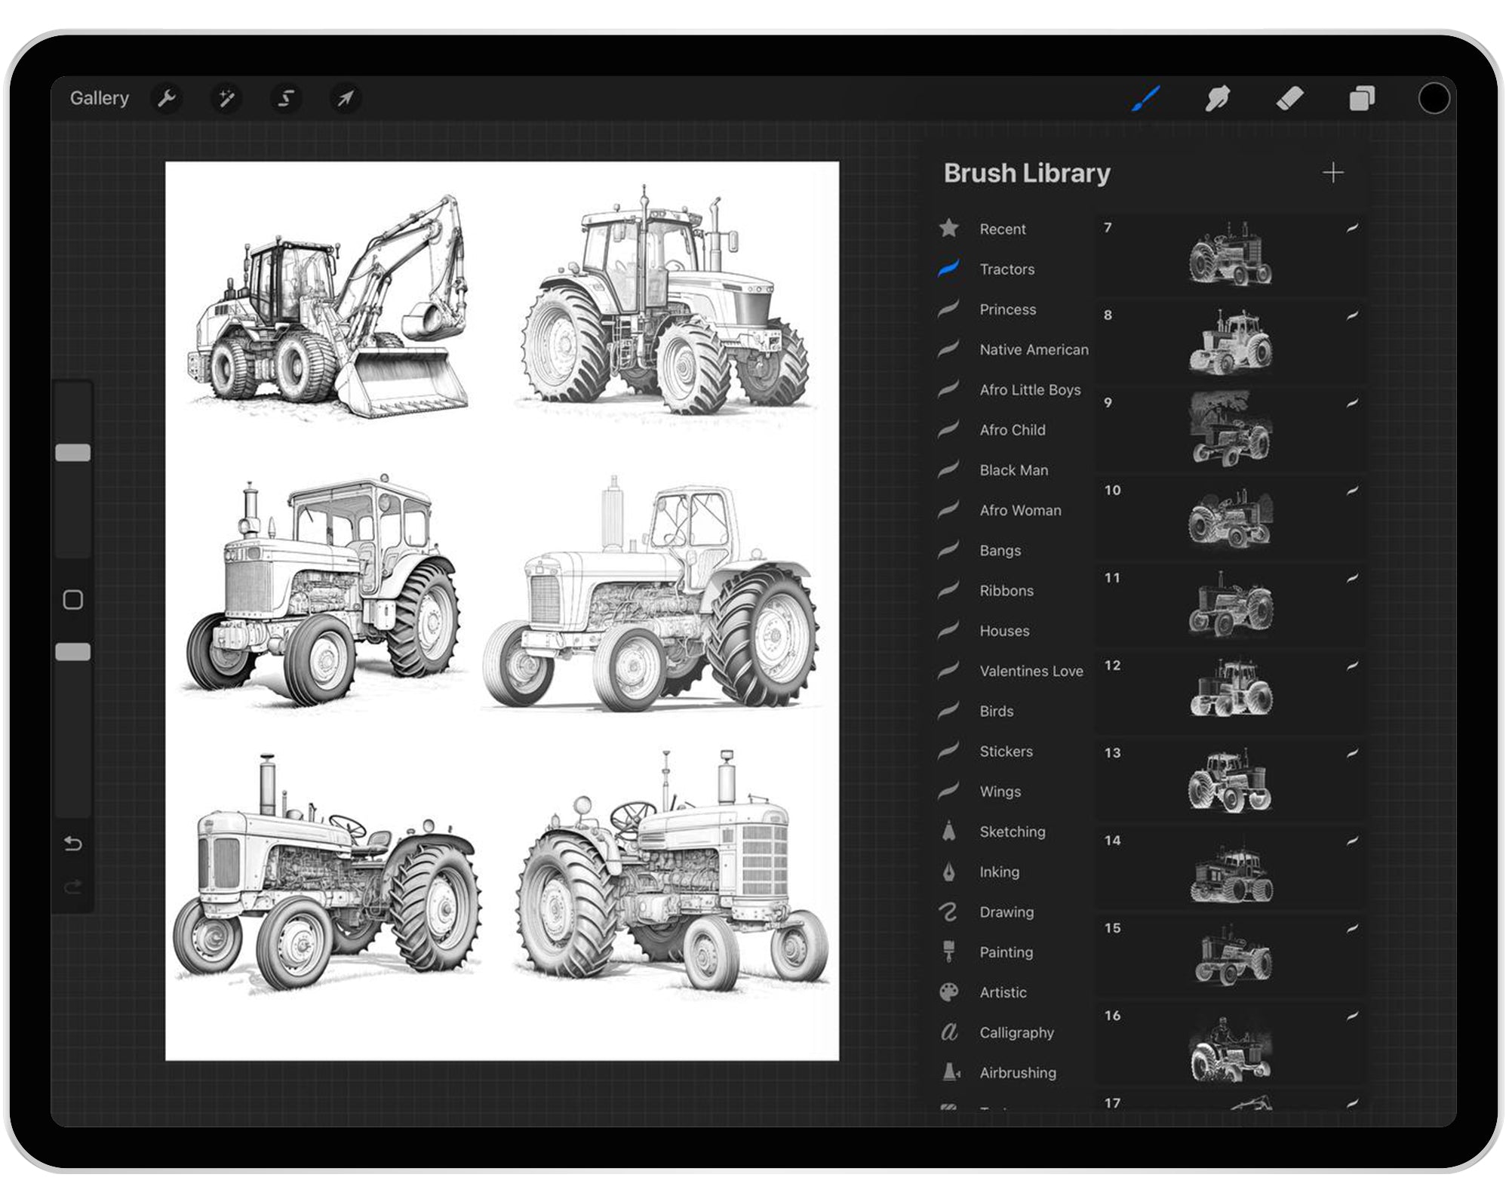Screen dimensions: 1509x1199
Task: Select the Paint brush tool
Action: tap(1144, 97)
